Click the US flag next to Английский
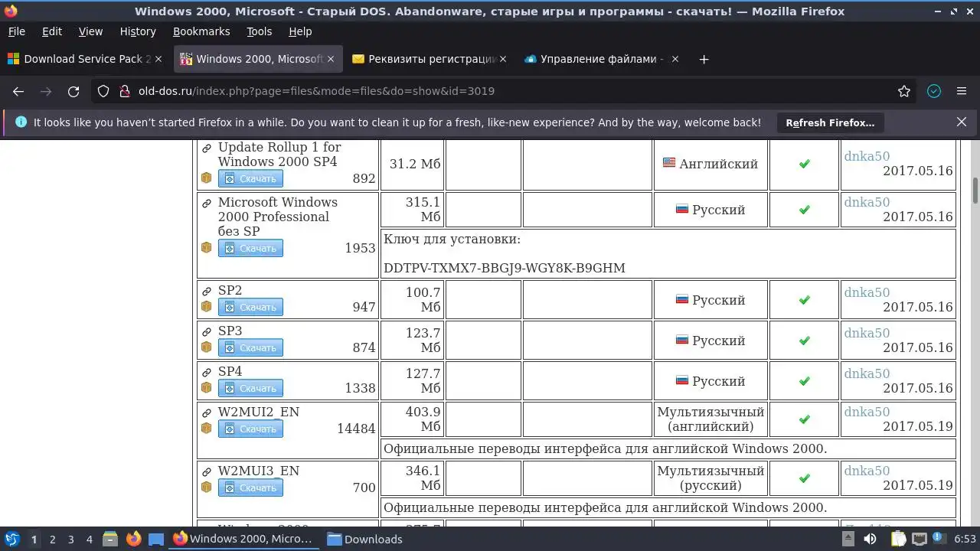This screenshot has width=980, height=551. pos(669,162)
